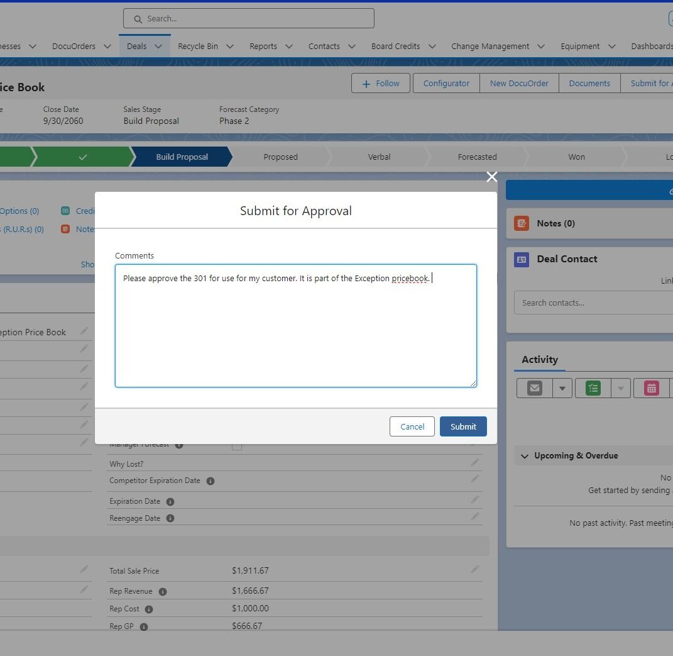Image resolution: width=673 pixels, height=656 pixels.
Task: Show info for Competitor Expiration Date
Action: [x=211, y=481]
